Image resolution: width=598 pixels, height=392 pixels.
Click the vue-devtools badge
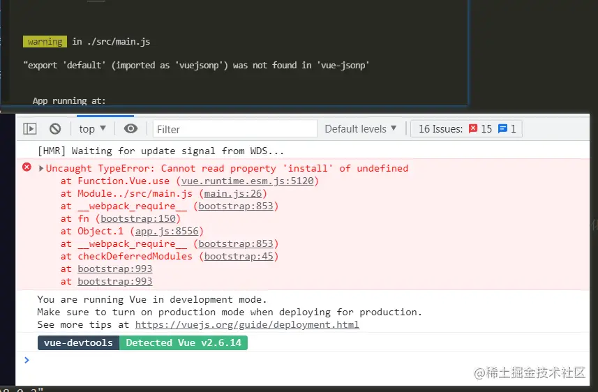tap(79, 342)
